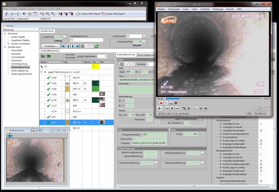Select Sanierungsmaßnahmen tree item

[22, 74]
